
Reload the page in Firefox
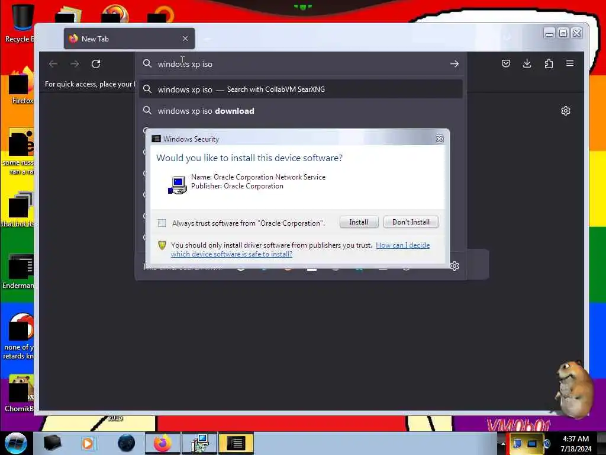pos(96,64)
